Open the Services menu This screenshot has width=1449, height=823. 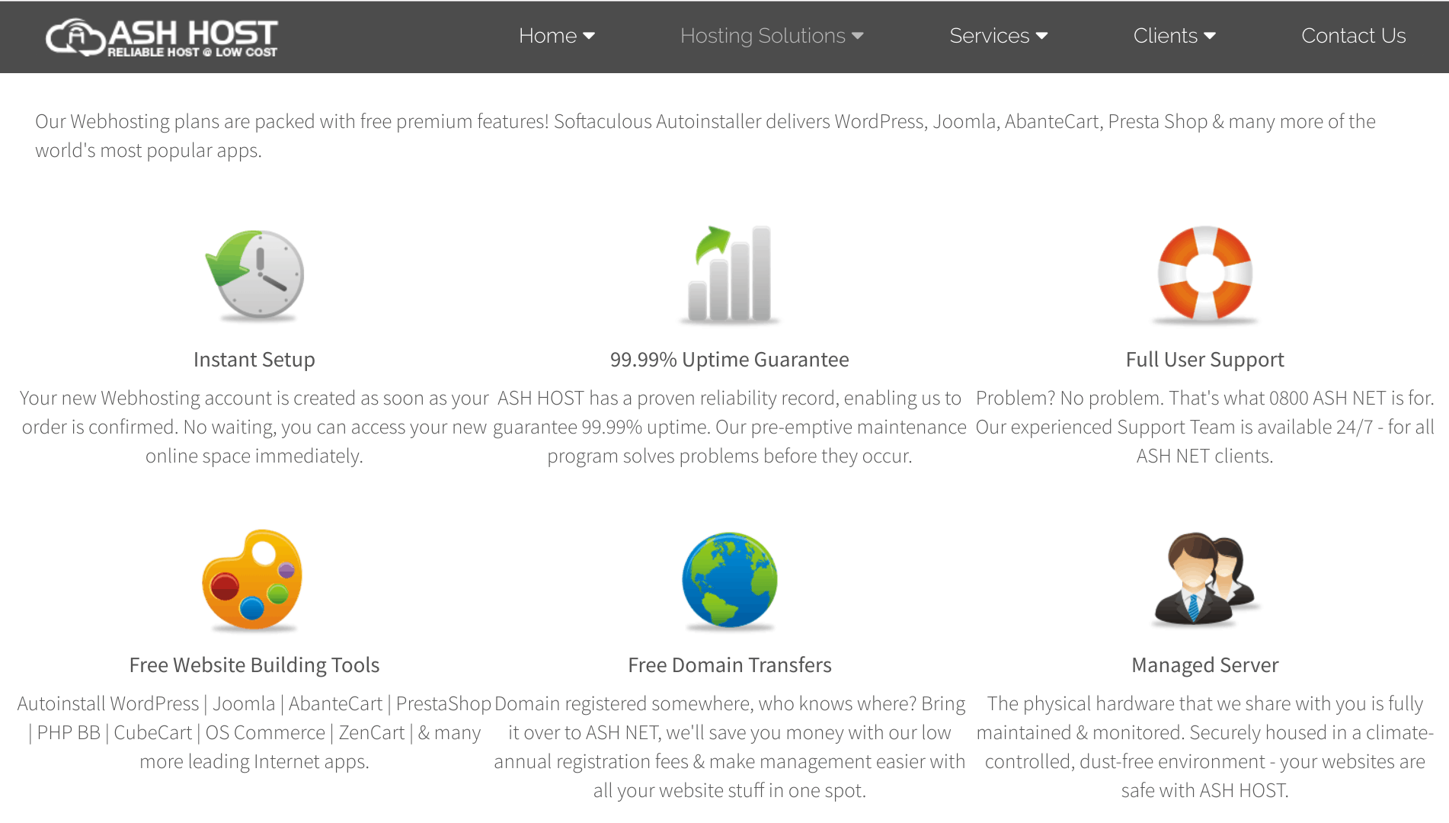point(998,36)
